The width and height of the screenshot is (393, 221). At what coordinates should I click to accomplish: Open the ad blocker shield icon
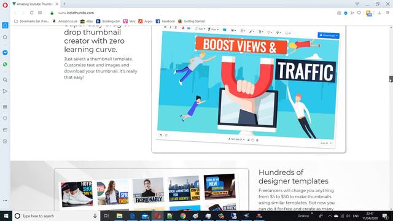pyautogui.click(x=346, y=13)
